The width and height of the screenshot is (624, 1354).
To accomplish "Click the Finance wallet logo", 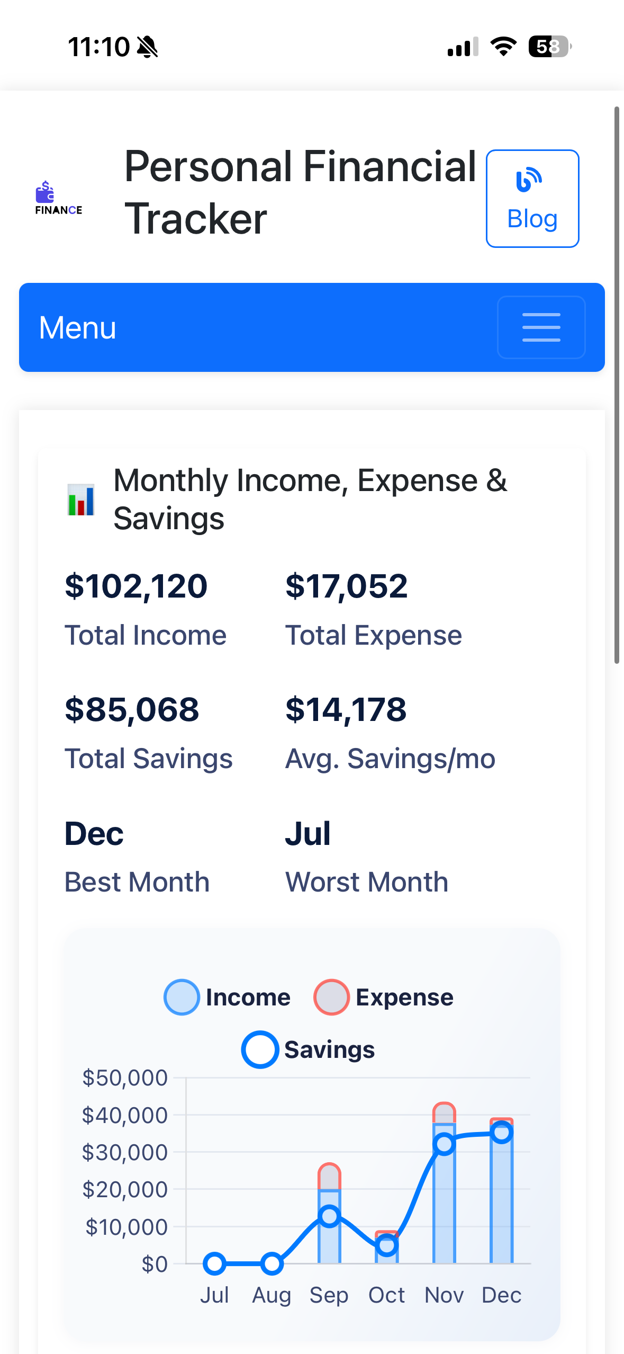I will coord(58,198).
